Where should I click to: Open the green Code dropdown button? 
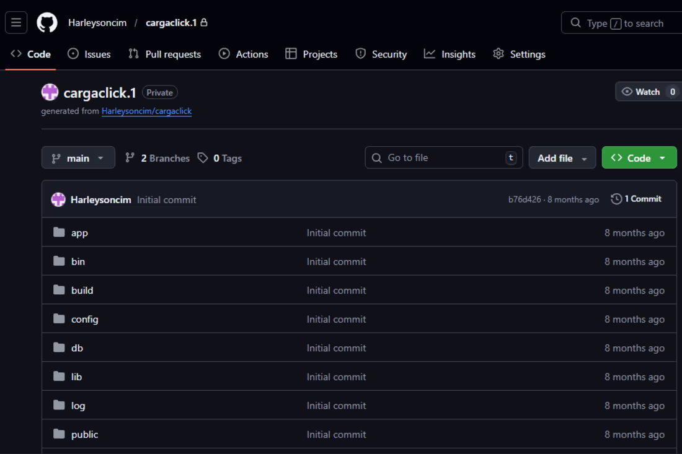coord(639,158)
